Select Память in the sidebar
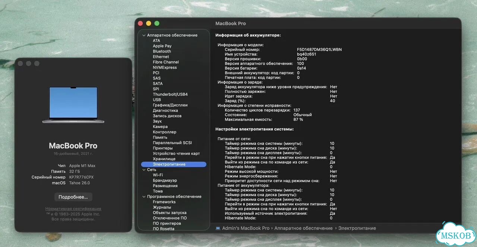The height and width of the screenshot is (247, 477). (x=160, y=138)
